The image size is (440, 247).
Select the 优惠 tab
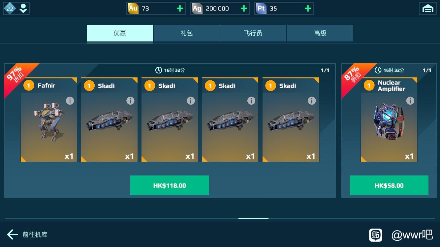pyautogui.click(x=120, y=33)
